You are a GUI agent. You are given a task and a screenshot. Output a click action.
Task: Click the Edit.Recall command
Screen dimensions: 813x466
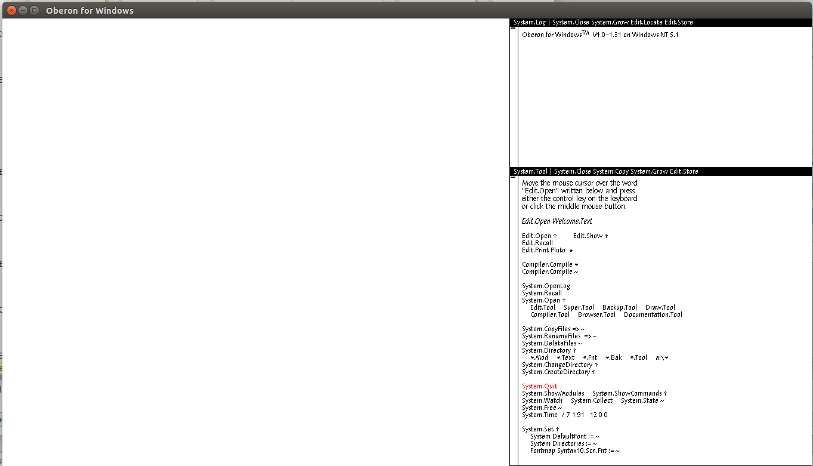tap(537, 243)
